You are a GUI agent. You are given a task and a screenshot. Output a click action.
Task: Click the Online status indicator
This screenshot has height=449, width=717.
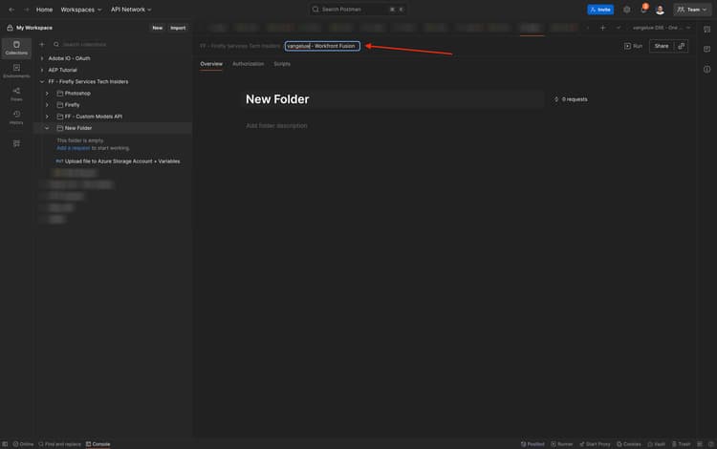coord(23,444)
